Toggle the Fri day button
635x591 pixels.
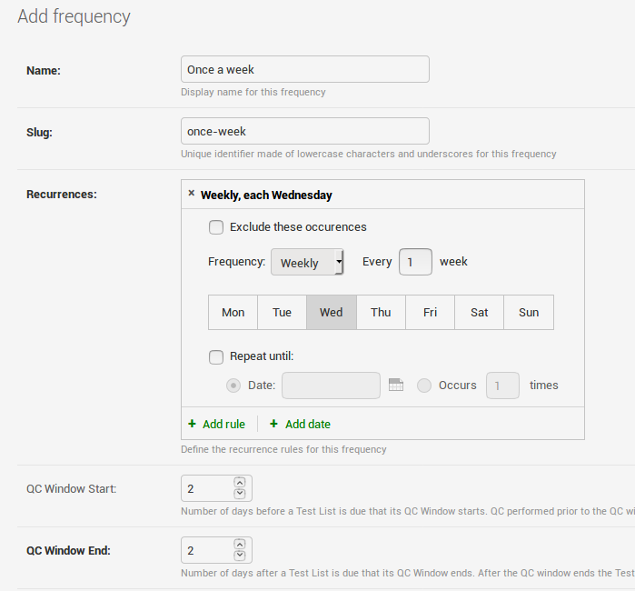point(430,313)
